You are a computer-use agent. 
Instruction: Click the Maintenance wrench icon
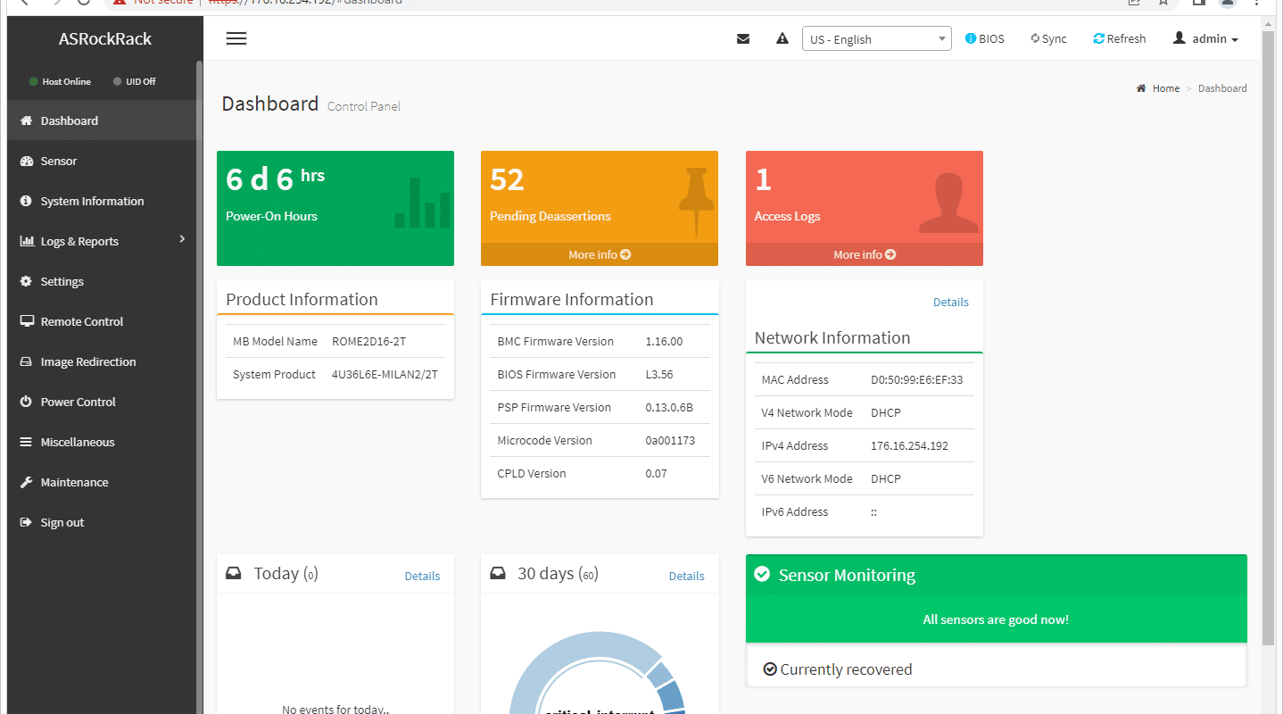click(x=26, y=482)
